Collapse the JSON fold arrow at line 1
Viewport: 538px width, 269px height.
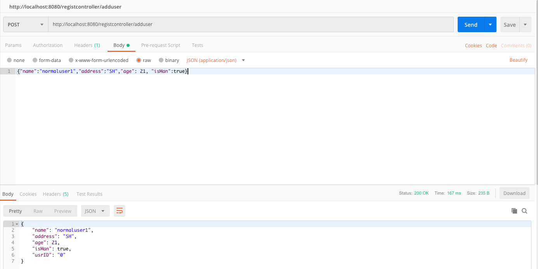(x=17, y=224)
